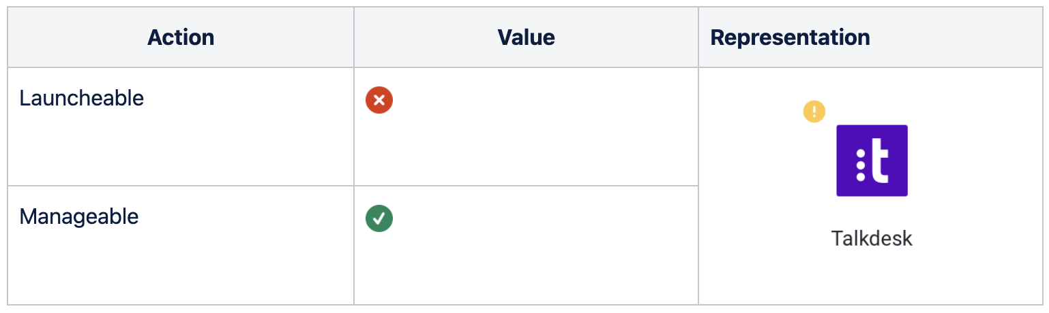Click the yellow exclamation warning badge

coord(814,111)
